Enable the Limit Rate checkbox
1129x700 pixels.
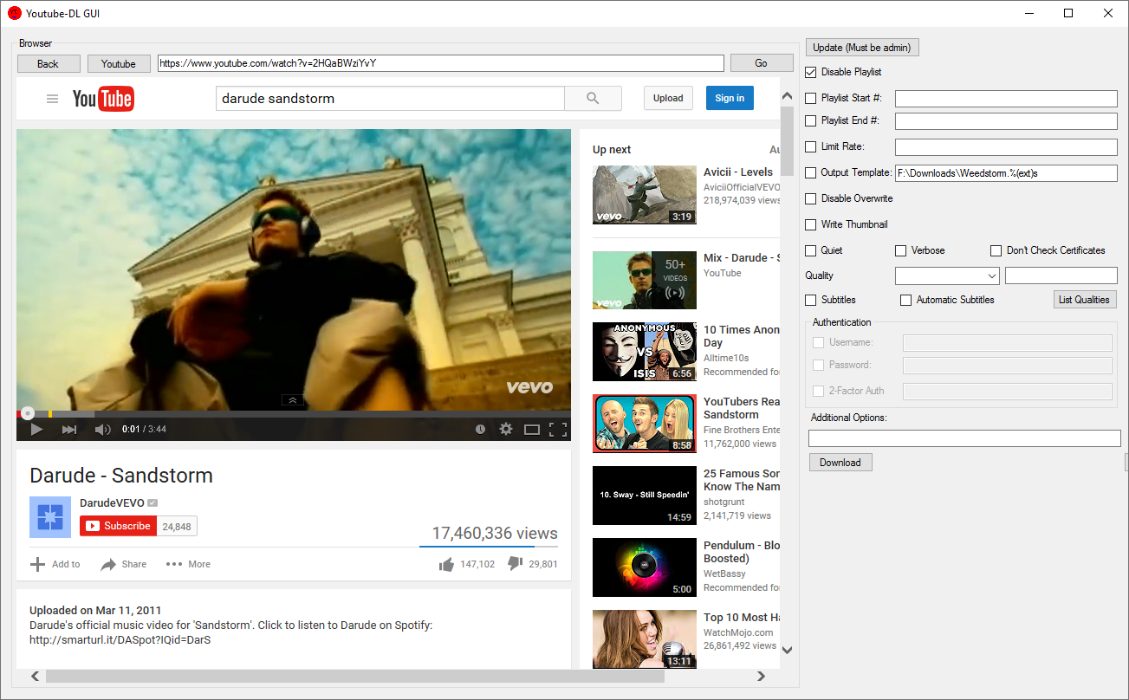(811, 146)
